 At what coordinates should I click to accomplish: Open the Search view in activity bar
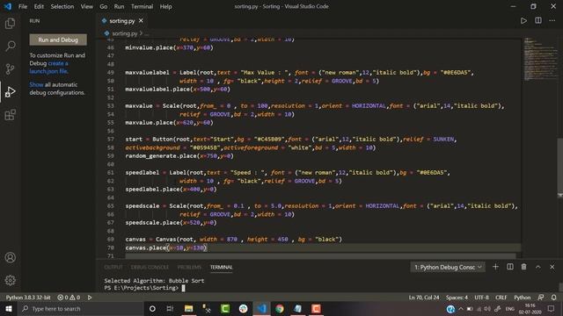pyautogui.click(x=10, y=46)
